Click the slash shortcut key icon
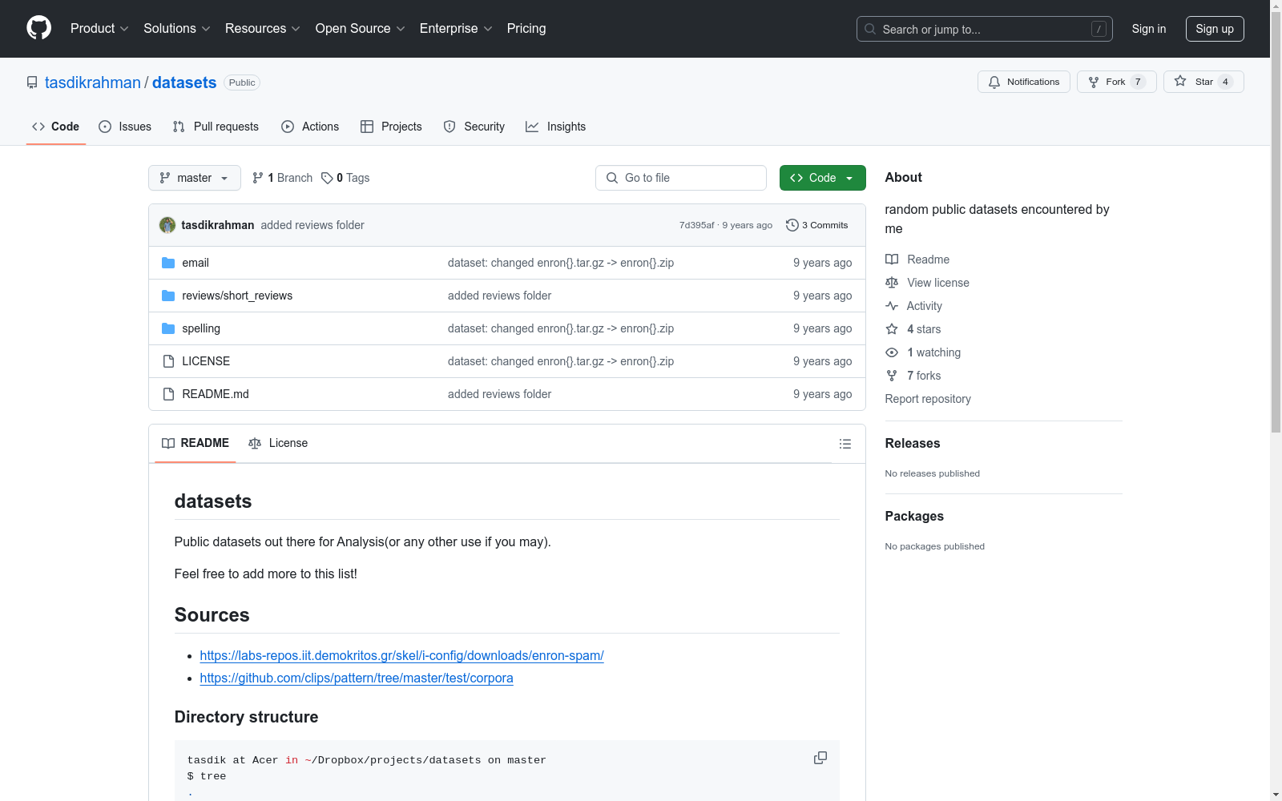 point(1099,29)
